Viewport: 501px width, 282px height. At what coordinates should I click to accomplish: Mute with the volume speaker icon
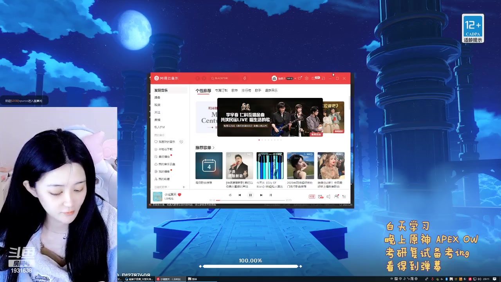point(328,197)
